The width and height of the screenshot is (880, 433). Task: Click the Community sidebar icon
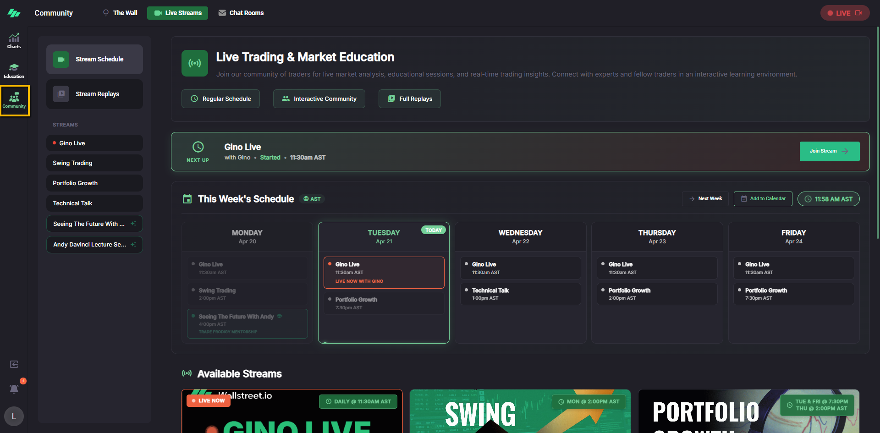14,100
